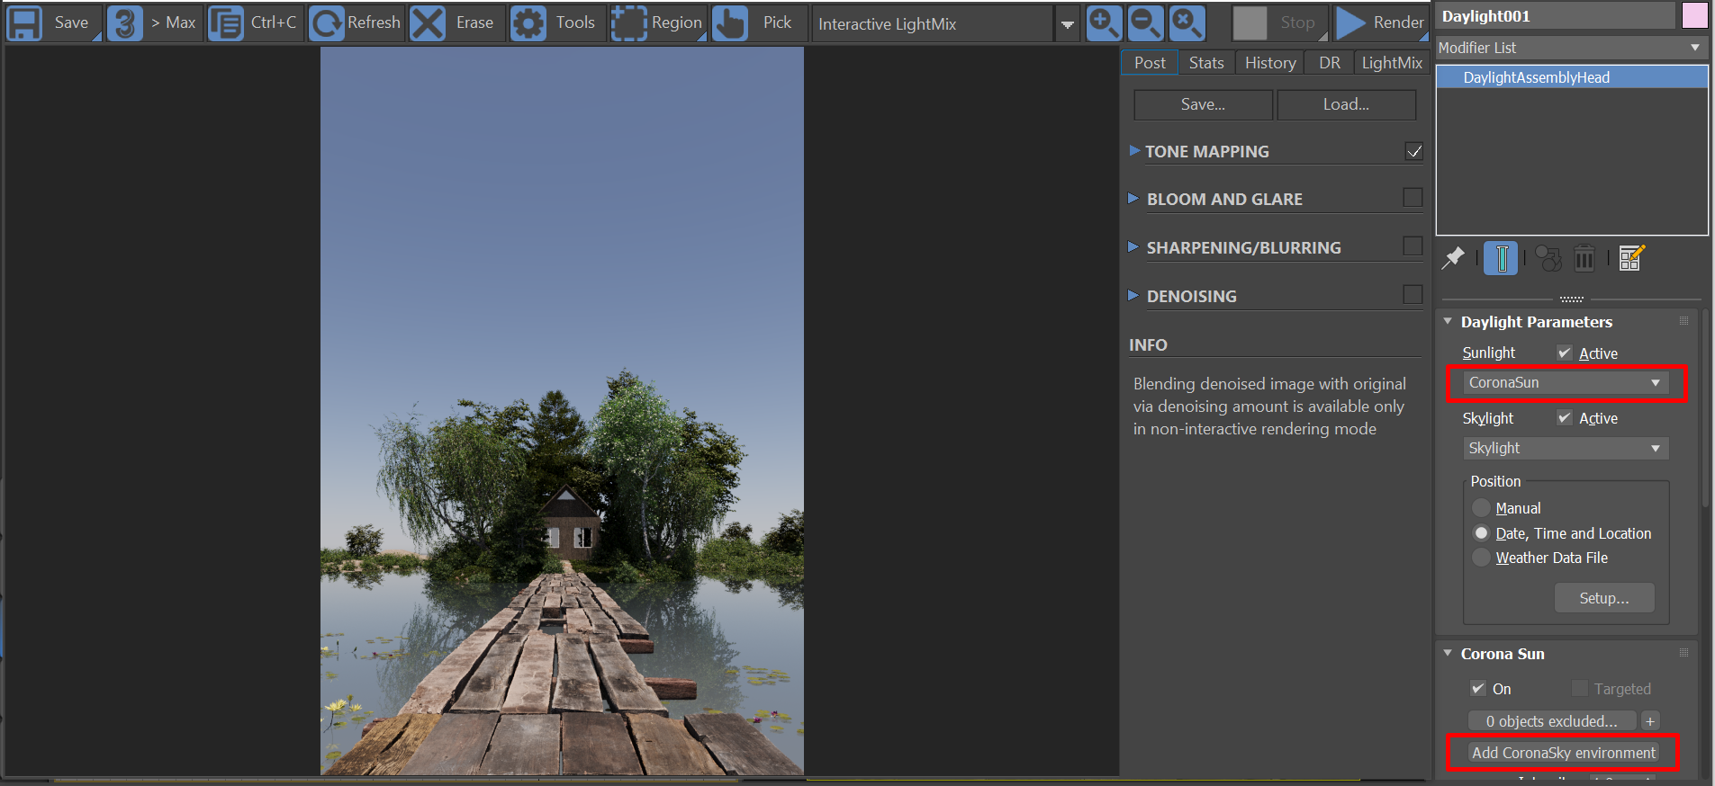Viewport: 1715px width, 786px height.
Task: Click the Setup... button
Action: [1603, 598]
